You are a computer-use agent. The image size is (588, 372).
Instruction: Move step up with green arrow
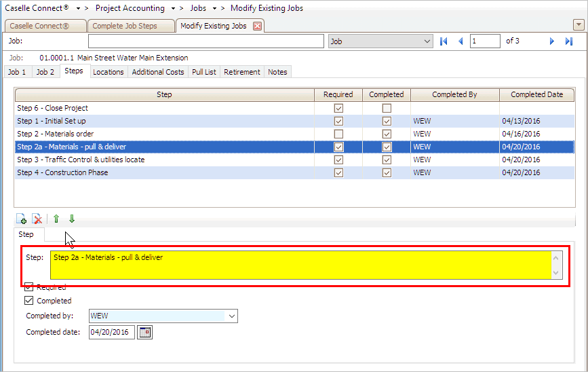56,219
